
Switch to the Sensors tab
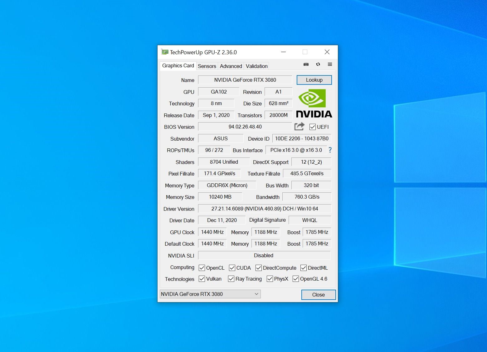207,66
